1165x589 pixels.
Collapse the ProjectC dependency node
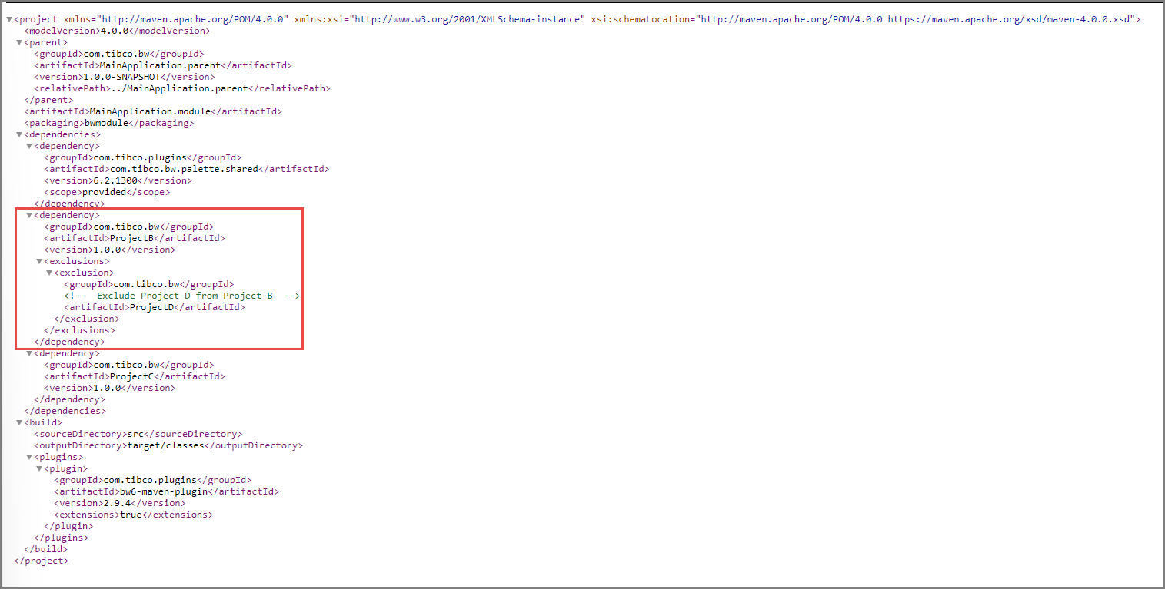click(29, 353)
